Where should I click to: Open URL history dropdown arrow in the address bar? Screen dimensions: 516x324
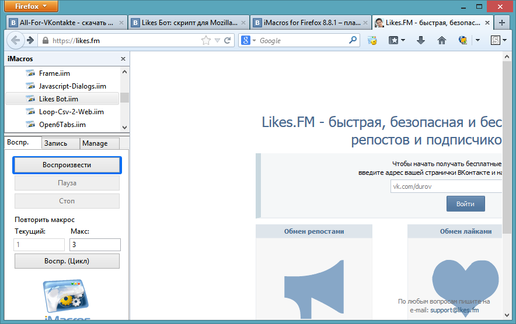pos(217,40)
